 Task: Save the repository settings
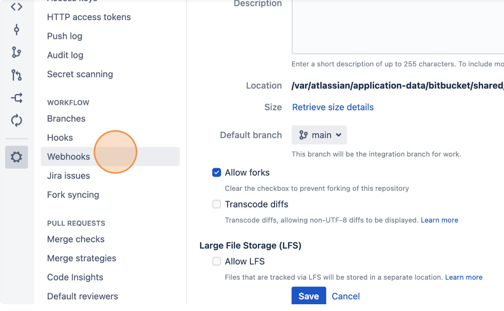coord(308,296)
